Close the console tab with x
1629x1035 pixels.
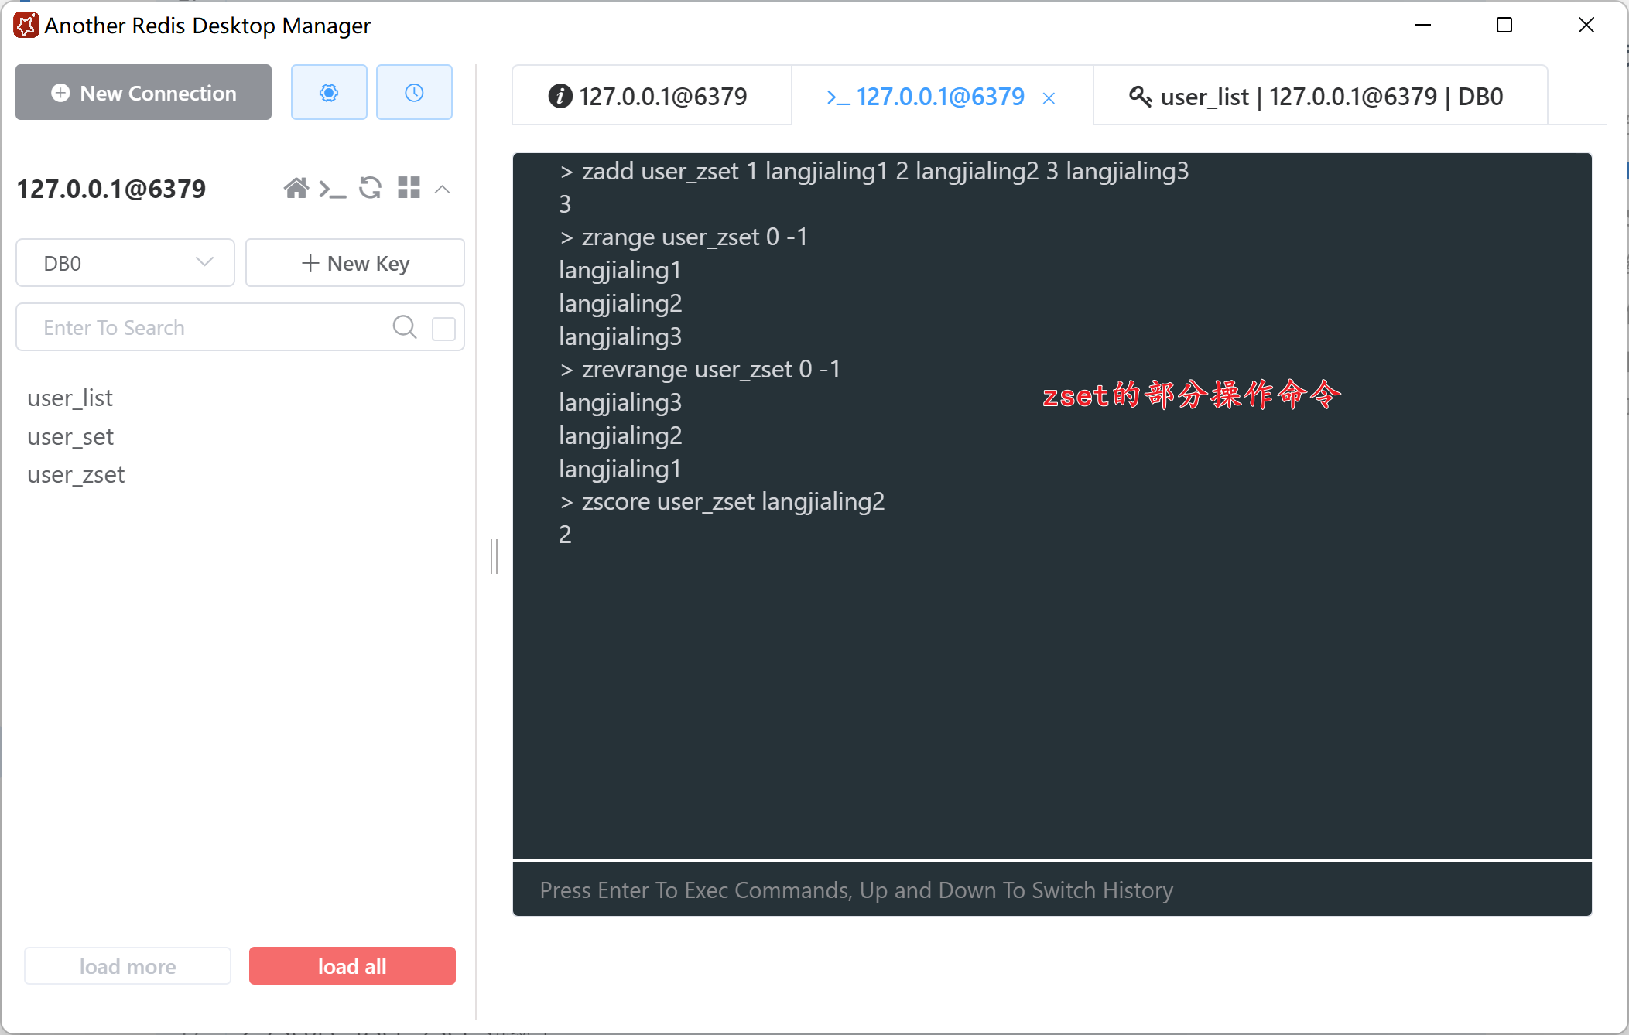tap(1049, 98)
